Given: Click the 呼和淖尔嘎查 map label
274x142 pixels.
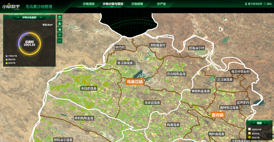Looking at the screenshot, I should point(63,140).
